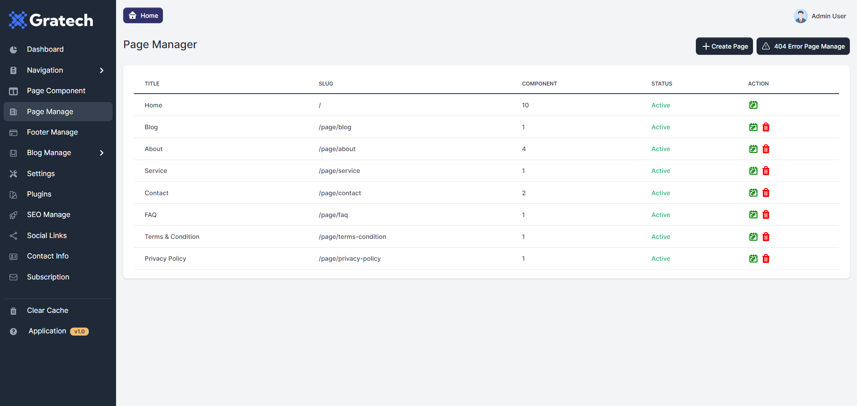Select Clear Cache in the sidebar
The height and width of the screenshot is (406, 857).
pos(47,311)
